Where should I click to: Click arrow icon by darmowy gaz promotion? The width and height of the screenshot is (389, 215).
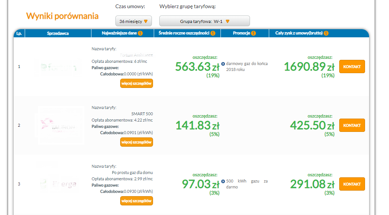click(x=223, y=64)
